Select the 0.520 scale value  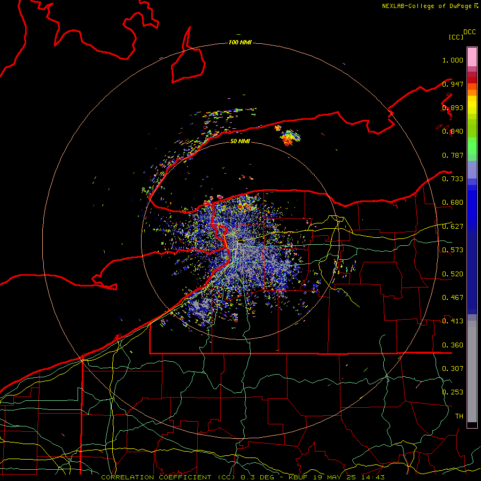pyautogui.click(x=453, y=274)
